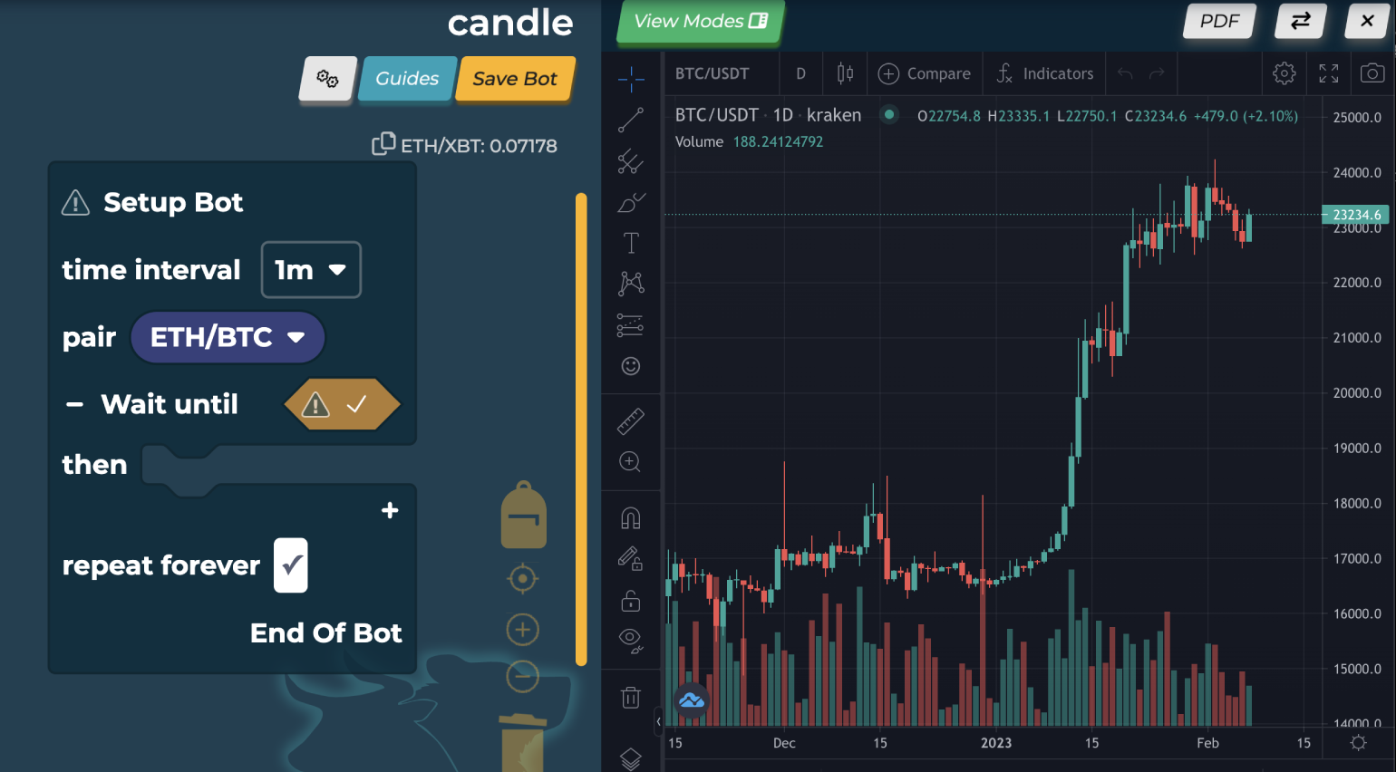1396x772 pixels.
Task: Expand the ETH/BTC pair dropdown
Action: [228, 337]
